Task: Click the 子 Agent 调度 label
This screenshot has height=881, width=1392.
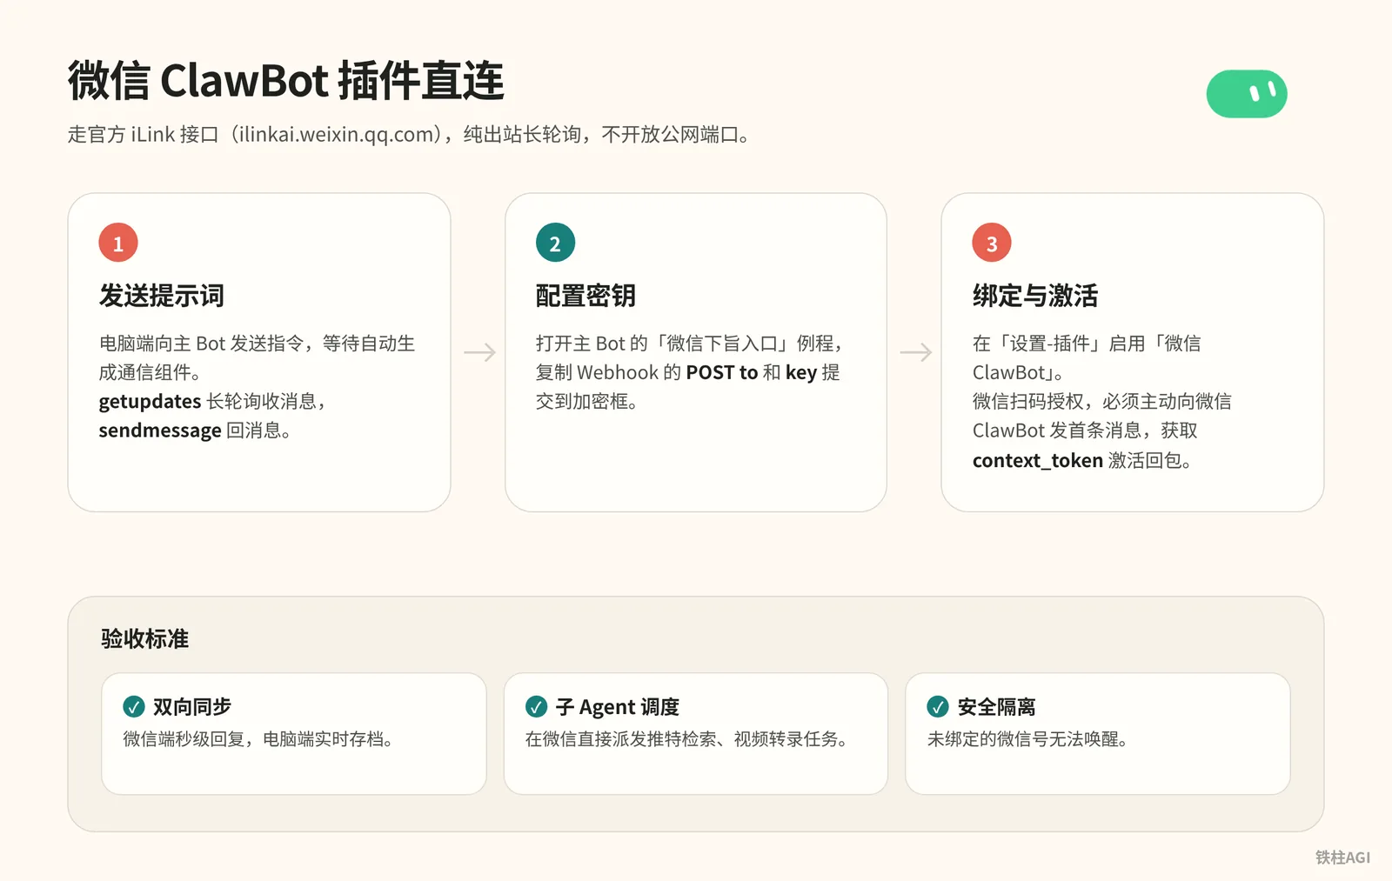Action: (x=618, y=707)
